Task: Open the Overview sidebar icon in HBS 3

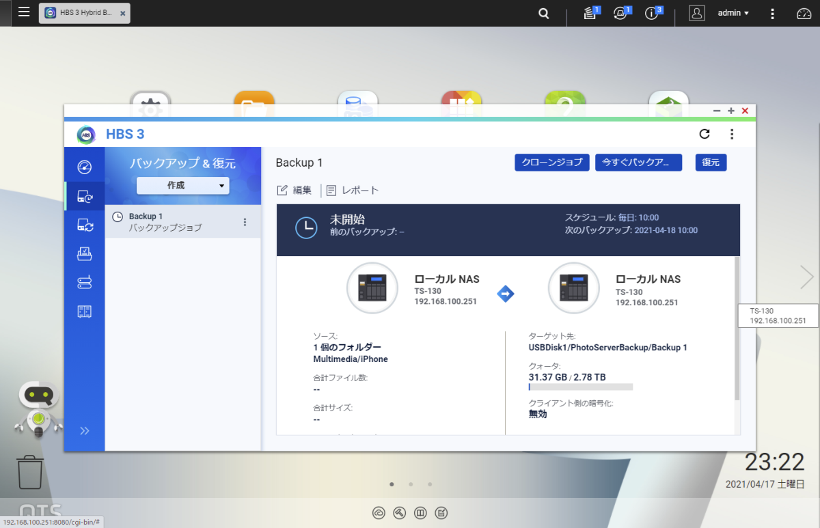Action: point(85,167)
